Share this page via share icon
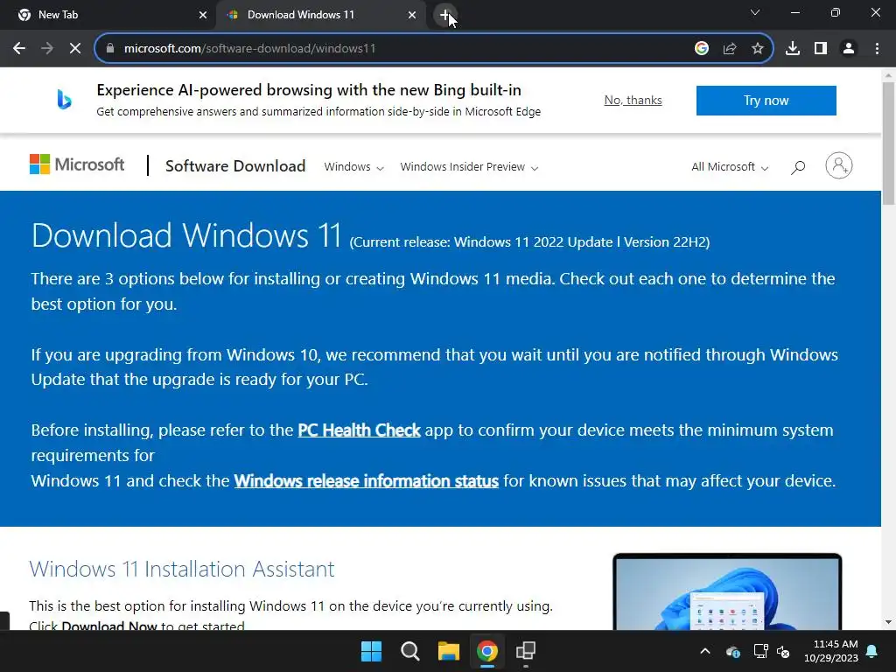The height and width of the screenshot is (672, 896). pyautogui.click(x=730, y=49)
